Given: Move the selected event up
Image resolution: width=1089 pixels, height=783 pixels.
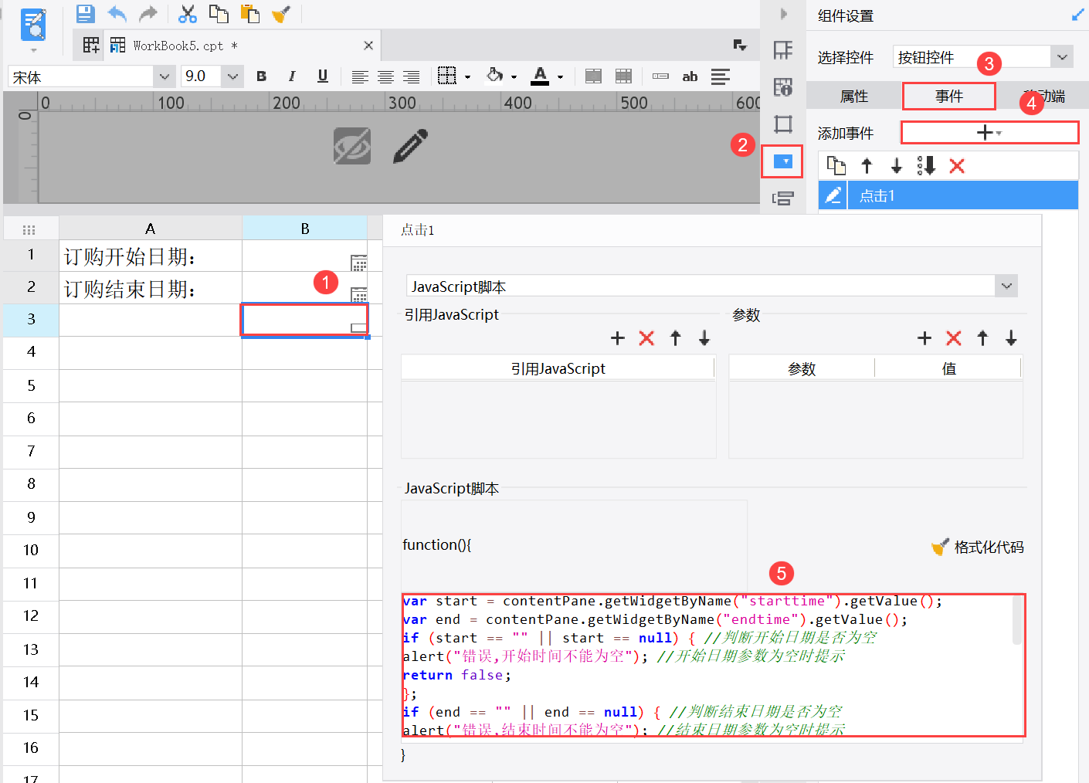Looking at the screenshot, I should pos(867,165).
